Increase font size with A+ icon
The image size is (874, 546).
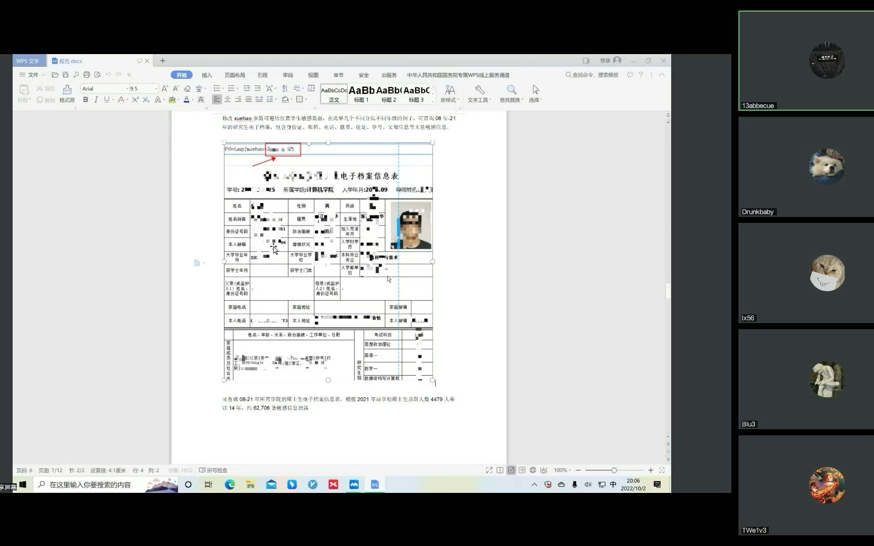(x=164, y=88)
